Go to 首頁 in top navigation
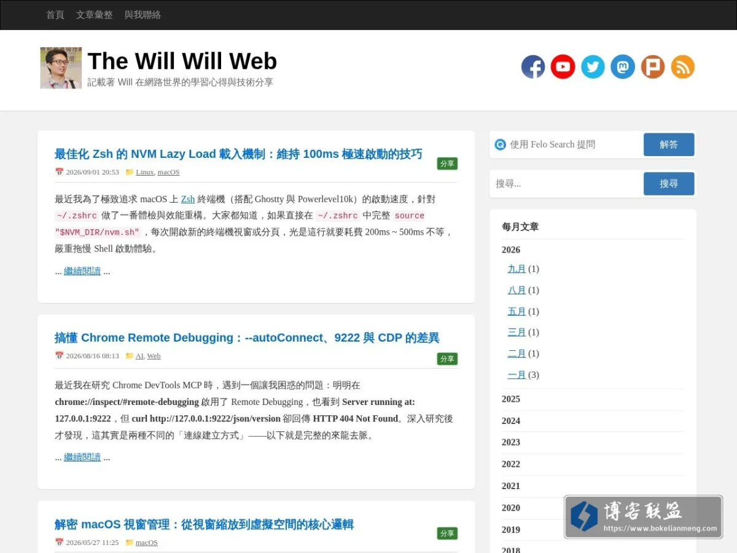 (x=55, y=15)
